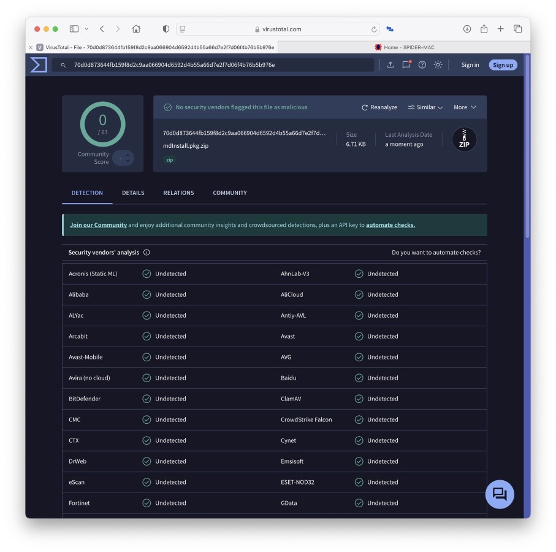
Task: Open the help question mark icon
Action: [x=422, y=64]
